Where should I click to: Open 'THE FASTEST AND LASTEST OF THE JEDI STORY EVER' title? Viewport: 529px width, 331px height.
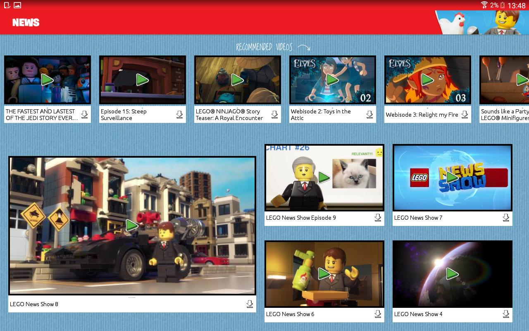42,115
